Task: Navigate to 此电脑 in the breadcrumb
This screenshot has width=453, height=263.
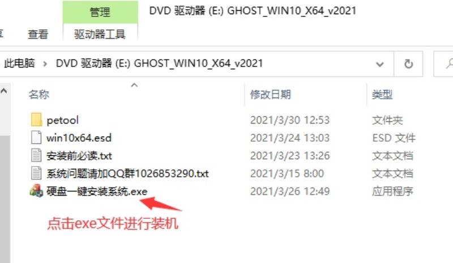Action: pyautogui.click(x=19, y=63)
